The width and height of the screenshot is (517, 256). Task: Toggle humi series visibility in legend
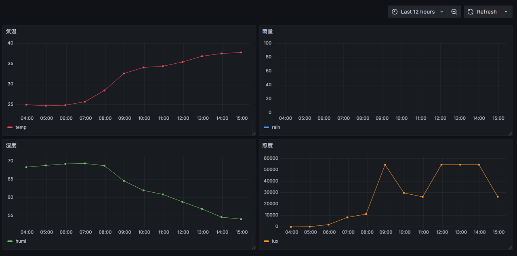click(x=21, y=241)
